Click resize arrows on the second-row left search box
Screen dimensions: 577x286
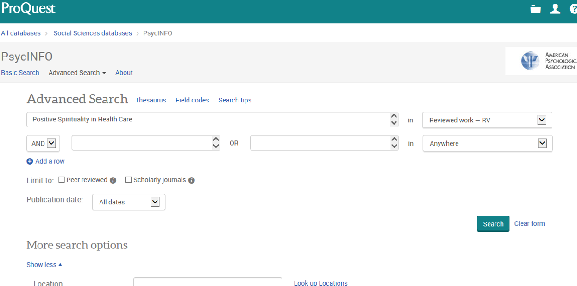point(216,143)
